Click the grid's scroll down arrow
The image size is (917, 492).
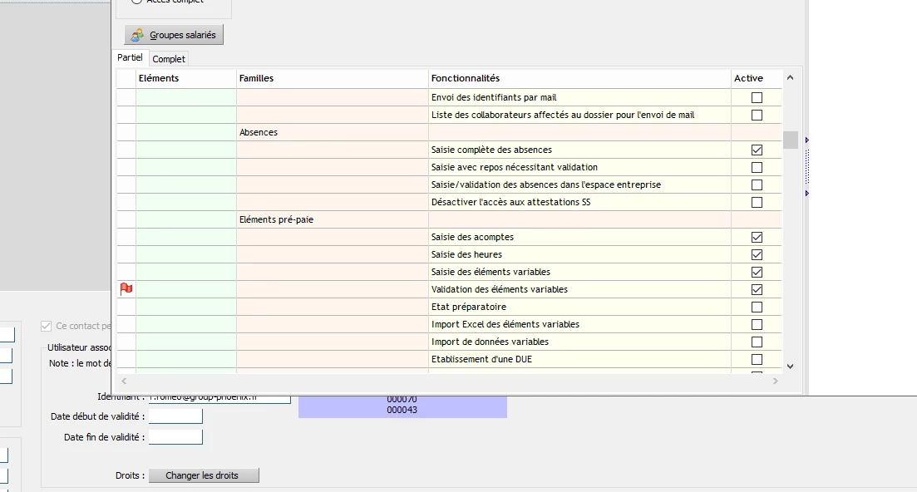[x=790, y=366]
